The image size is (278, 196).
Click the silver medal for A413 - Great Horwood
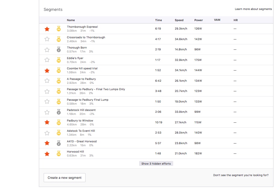click(x=59, y=143)
